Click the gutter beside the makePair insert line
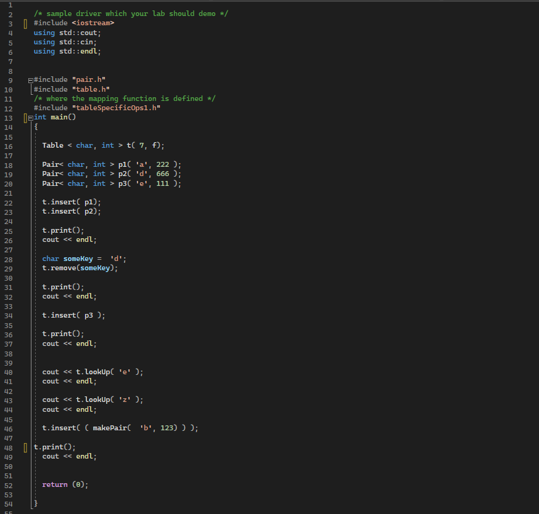 (25, 428)
